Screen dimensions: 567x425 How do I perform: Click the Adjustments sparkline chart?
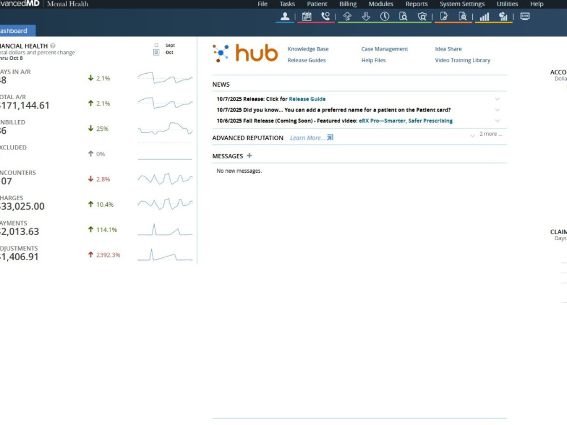coord(165,255)
